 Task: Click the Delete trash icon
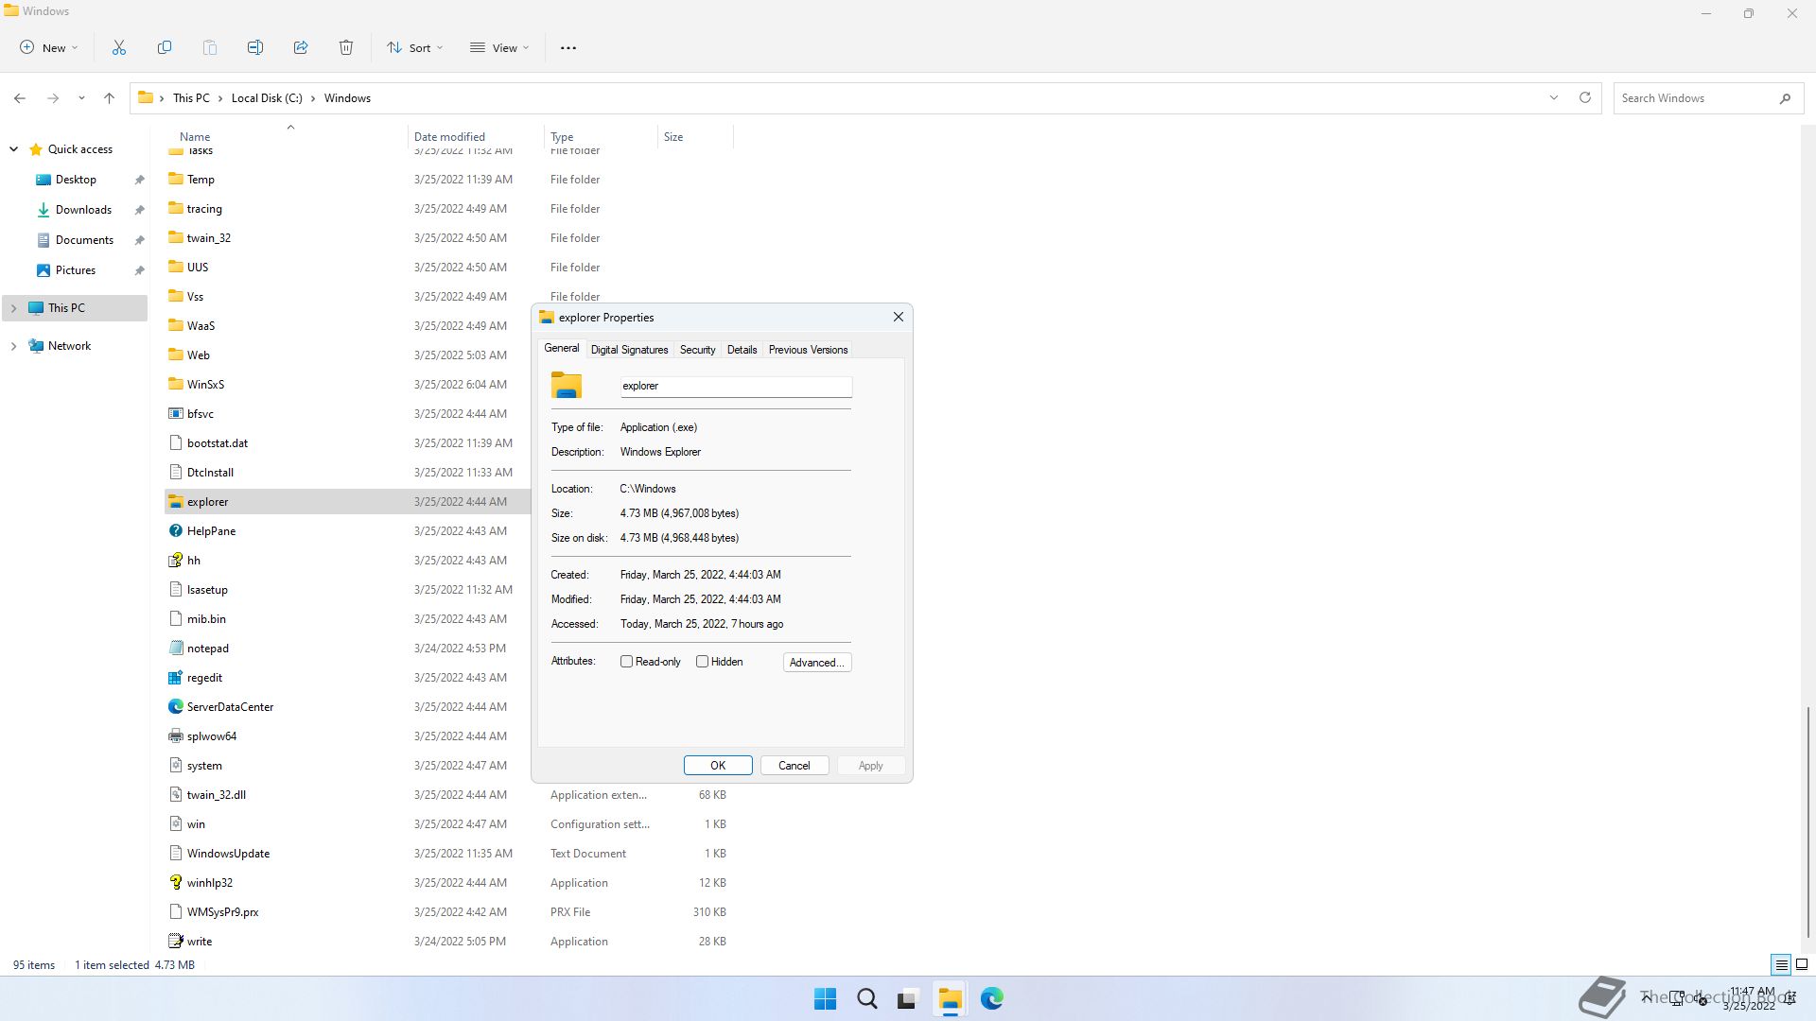[x=346, y=47]
